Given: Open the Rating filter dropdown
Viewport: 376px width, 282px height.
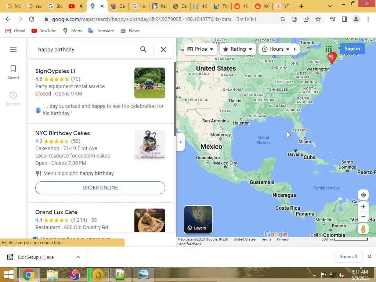Looking at the screenshot, I should click(x=238, y=49).
